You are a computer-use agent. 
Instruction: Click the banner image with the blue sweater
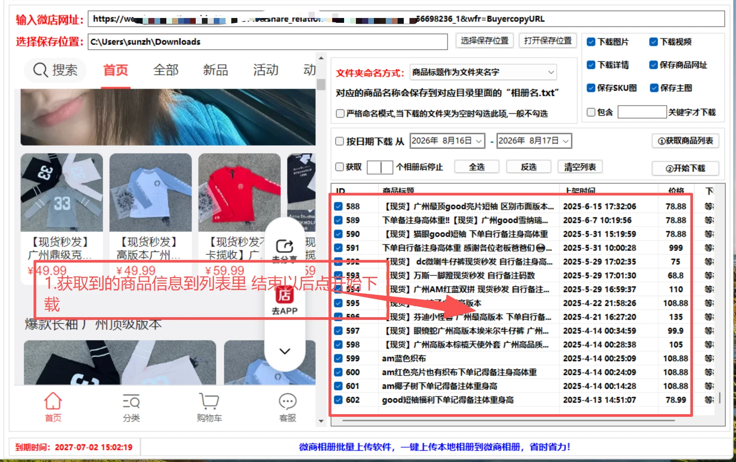tap(168, 117)
